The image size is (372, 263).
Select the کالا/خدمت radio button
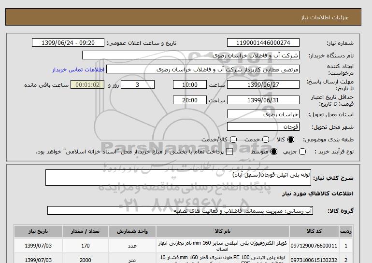233,139
